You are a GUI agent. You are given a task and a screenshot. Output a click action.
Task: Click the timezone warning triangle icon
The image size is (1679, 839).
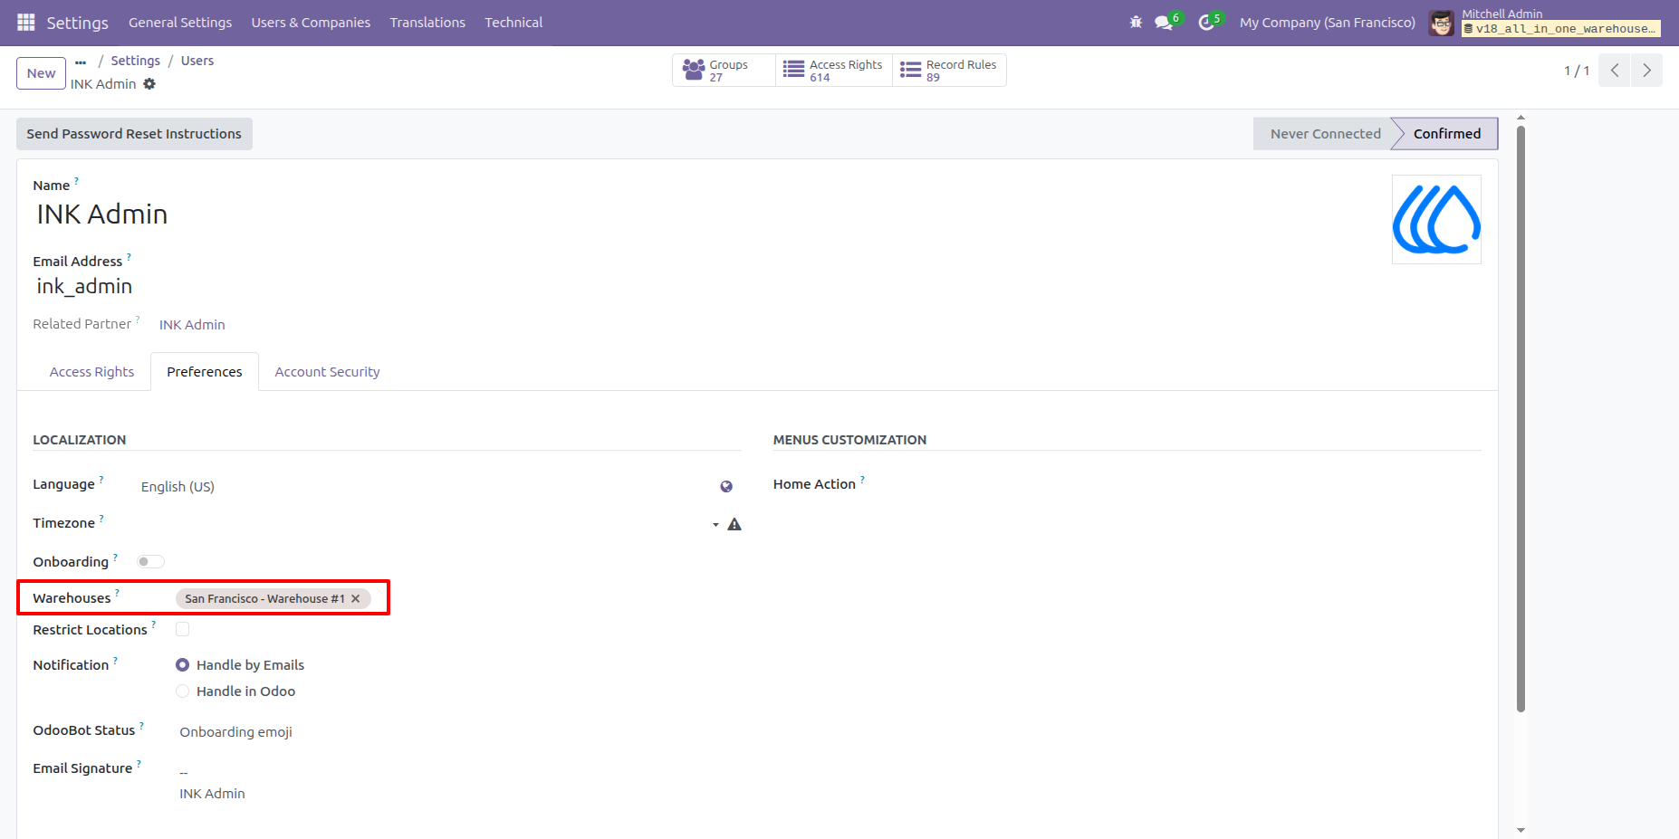734,524
